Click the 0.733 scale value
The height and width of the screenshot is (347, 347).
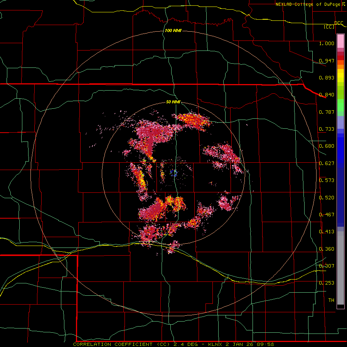[327, 129]
